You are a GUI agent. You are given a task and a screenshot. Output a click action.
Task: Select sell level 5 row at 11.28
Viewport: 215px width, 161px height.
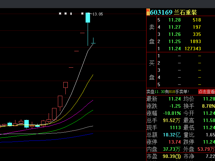pos(180,20)
